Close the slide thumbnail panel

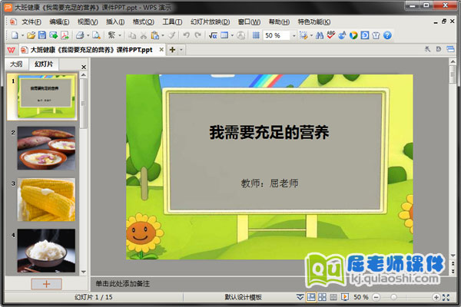[84, 67]
